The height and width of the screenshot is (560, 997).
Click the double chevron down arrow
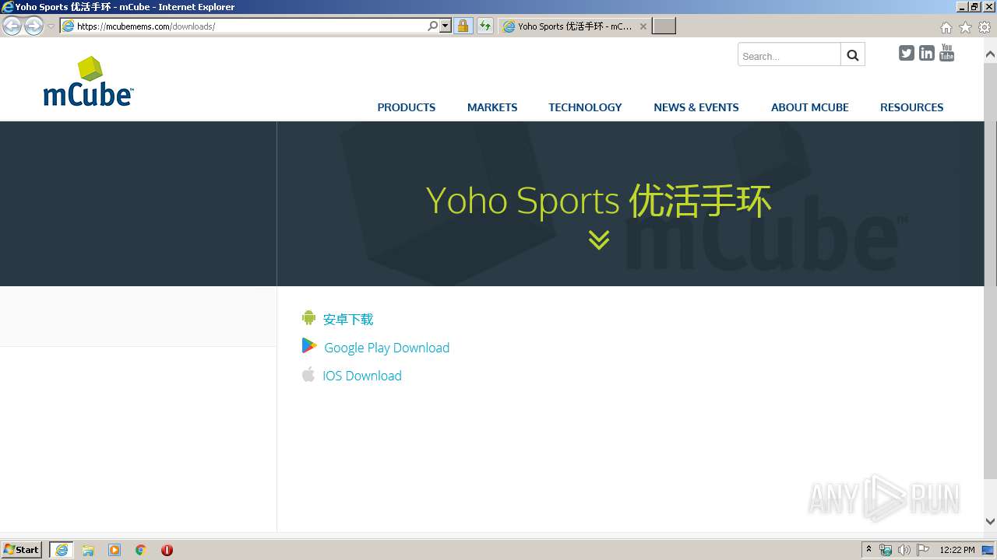coord(599,240)
